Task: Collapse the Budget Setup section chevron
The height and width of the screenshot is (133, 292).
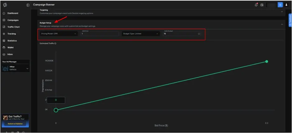Action: point(282,24)
